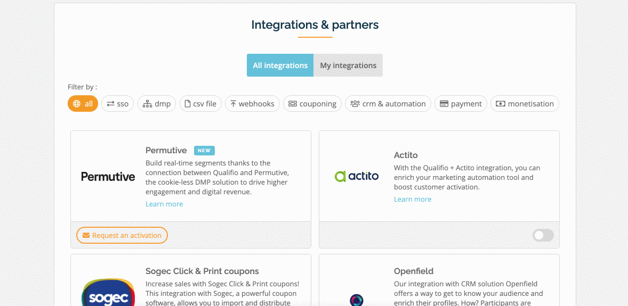
Task: Filter integrations by sso
Action: (117, 104)
